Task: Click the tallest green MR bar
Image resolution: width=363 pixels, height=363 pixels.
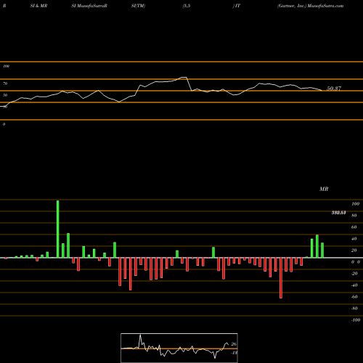Action: [x=57, y=229]
